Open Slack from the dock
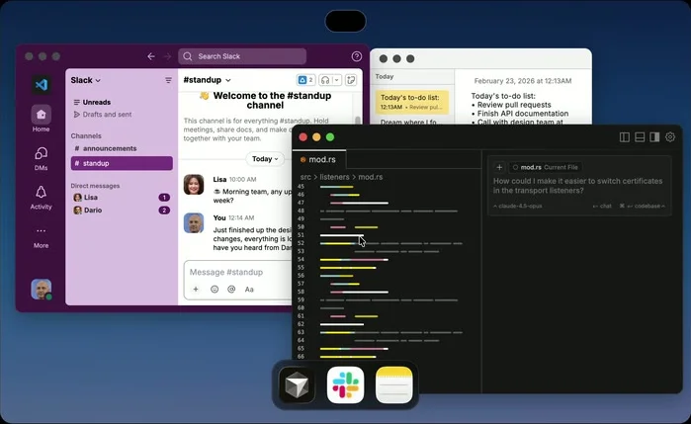 click(346, 385)
